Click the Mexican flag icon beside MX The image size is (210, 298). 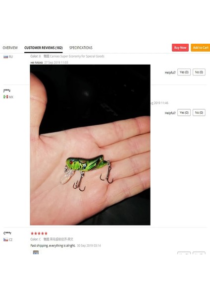coord(5,97)
